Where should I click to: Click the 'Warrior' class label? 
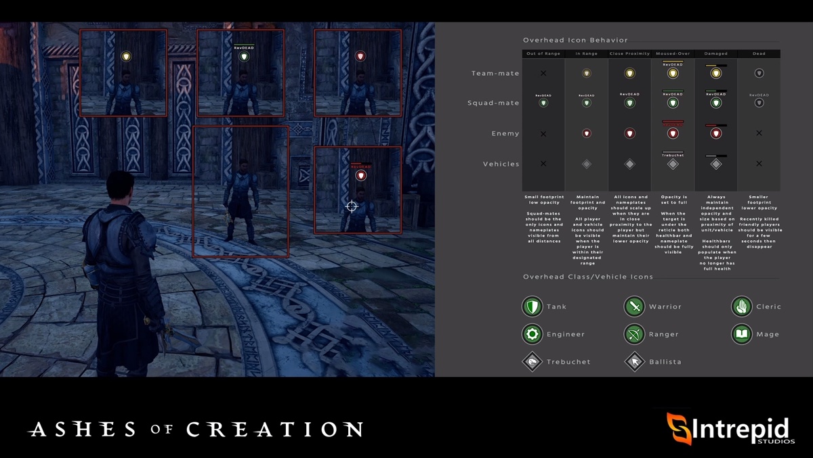(665, 307)
